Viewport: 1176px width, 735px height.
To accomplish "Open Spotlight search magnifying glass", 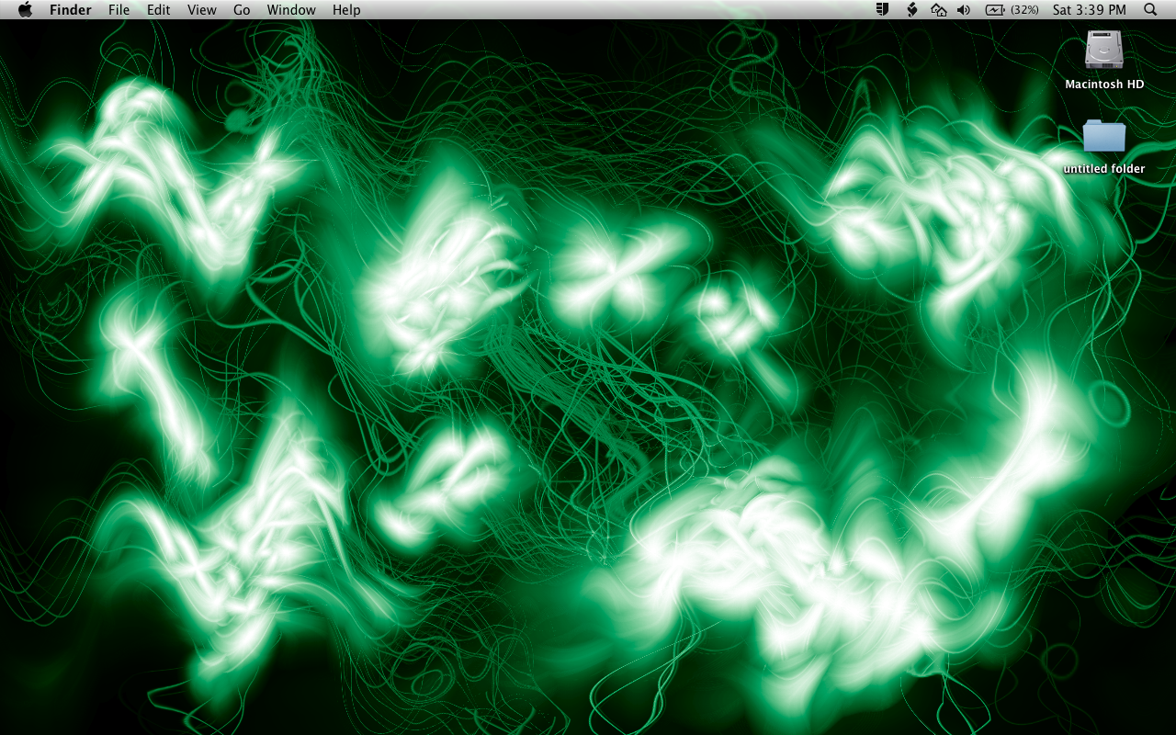I will tap(1150, 10).
